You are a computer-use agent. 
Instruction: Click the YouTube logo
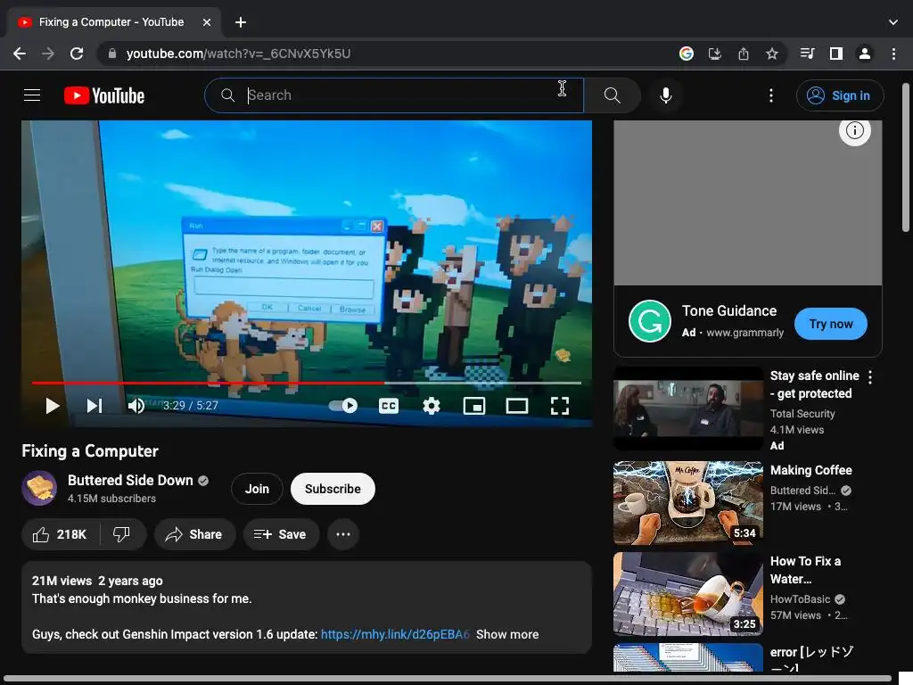pyautogui.click(x=104, y=95)
